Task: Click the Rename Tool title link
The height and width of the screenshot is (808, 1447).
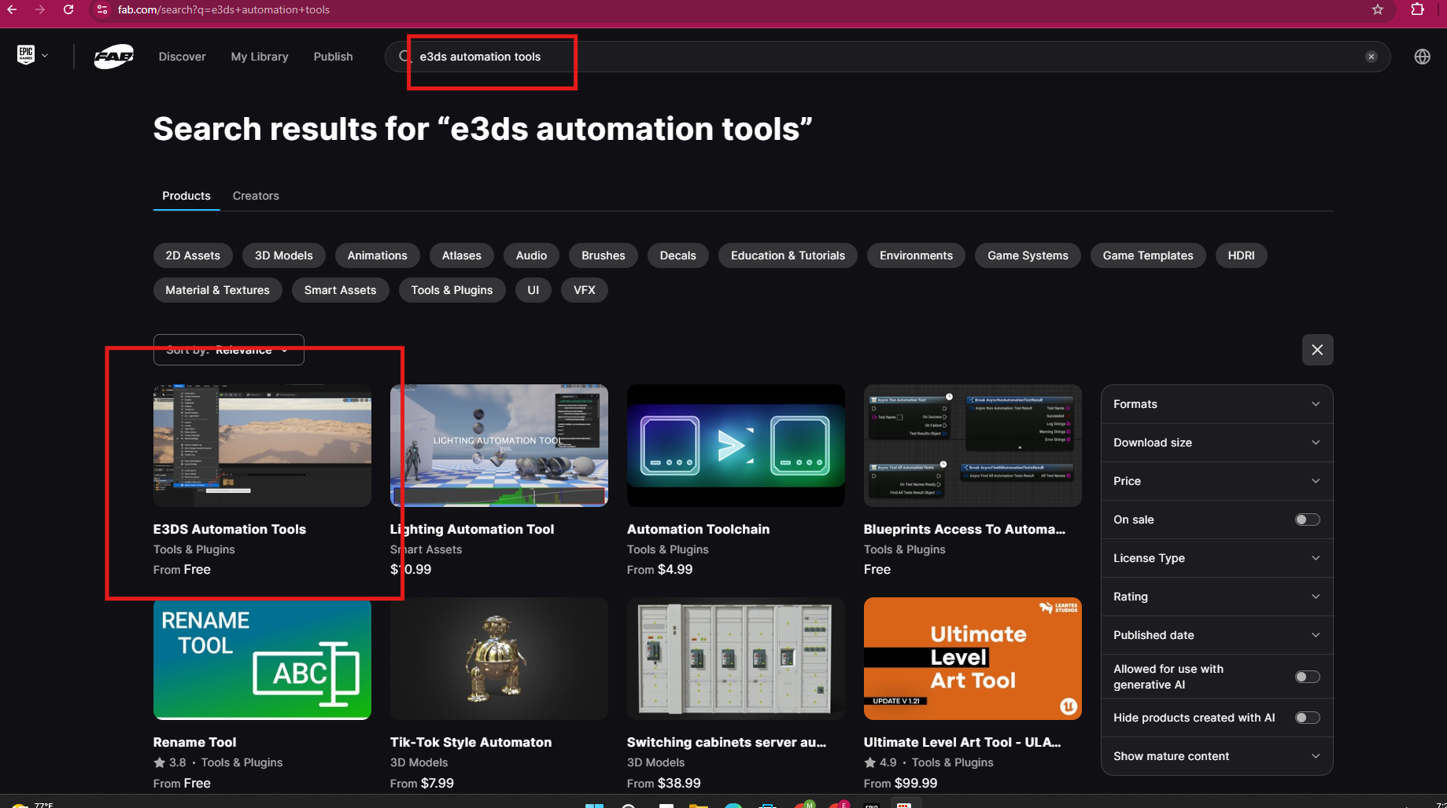Action: (x=194, y=742)
